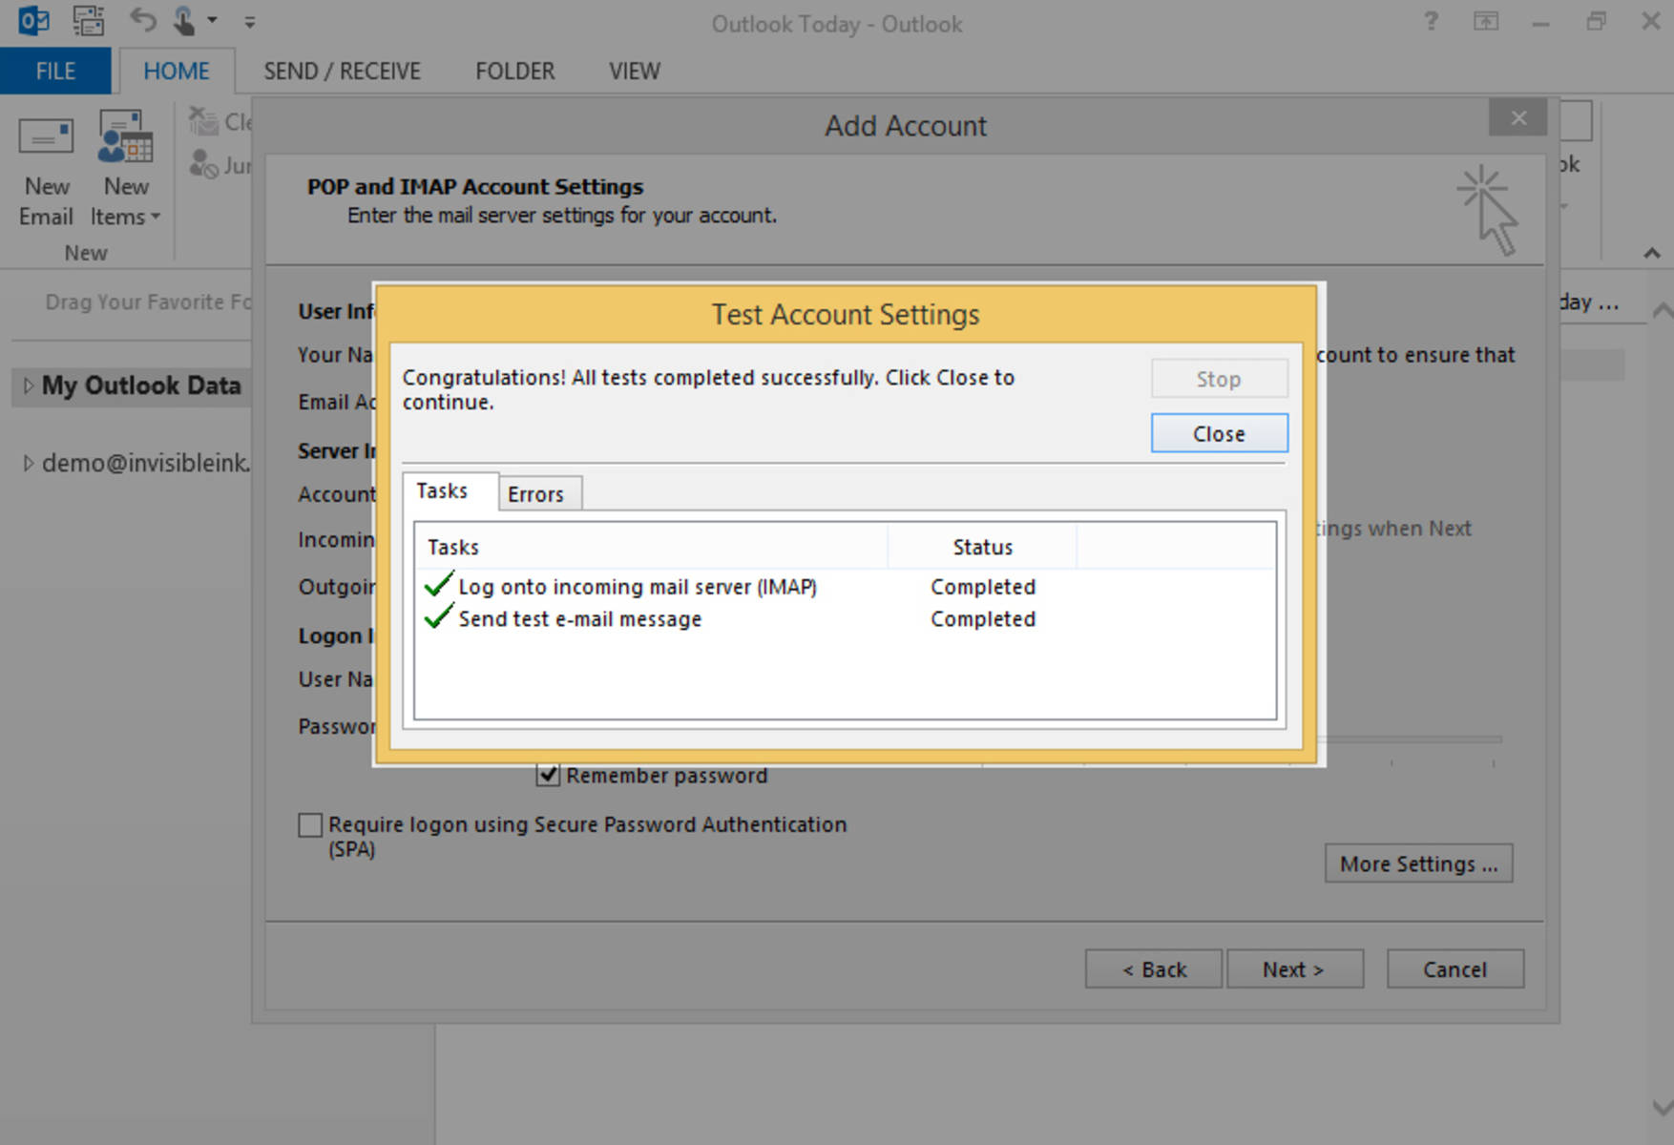Select the Send test e-mail message row
Viewport: 1674px width, 1145px height.
pos(845,618)
